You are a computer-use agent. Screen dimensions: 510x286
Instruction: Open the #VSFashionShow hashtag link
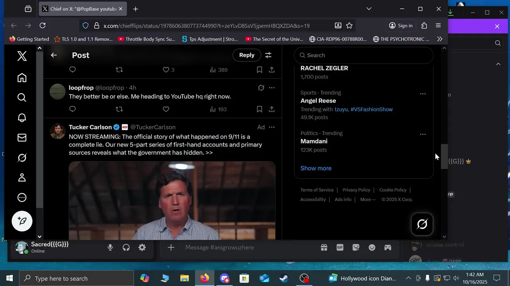coord(372,109)
